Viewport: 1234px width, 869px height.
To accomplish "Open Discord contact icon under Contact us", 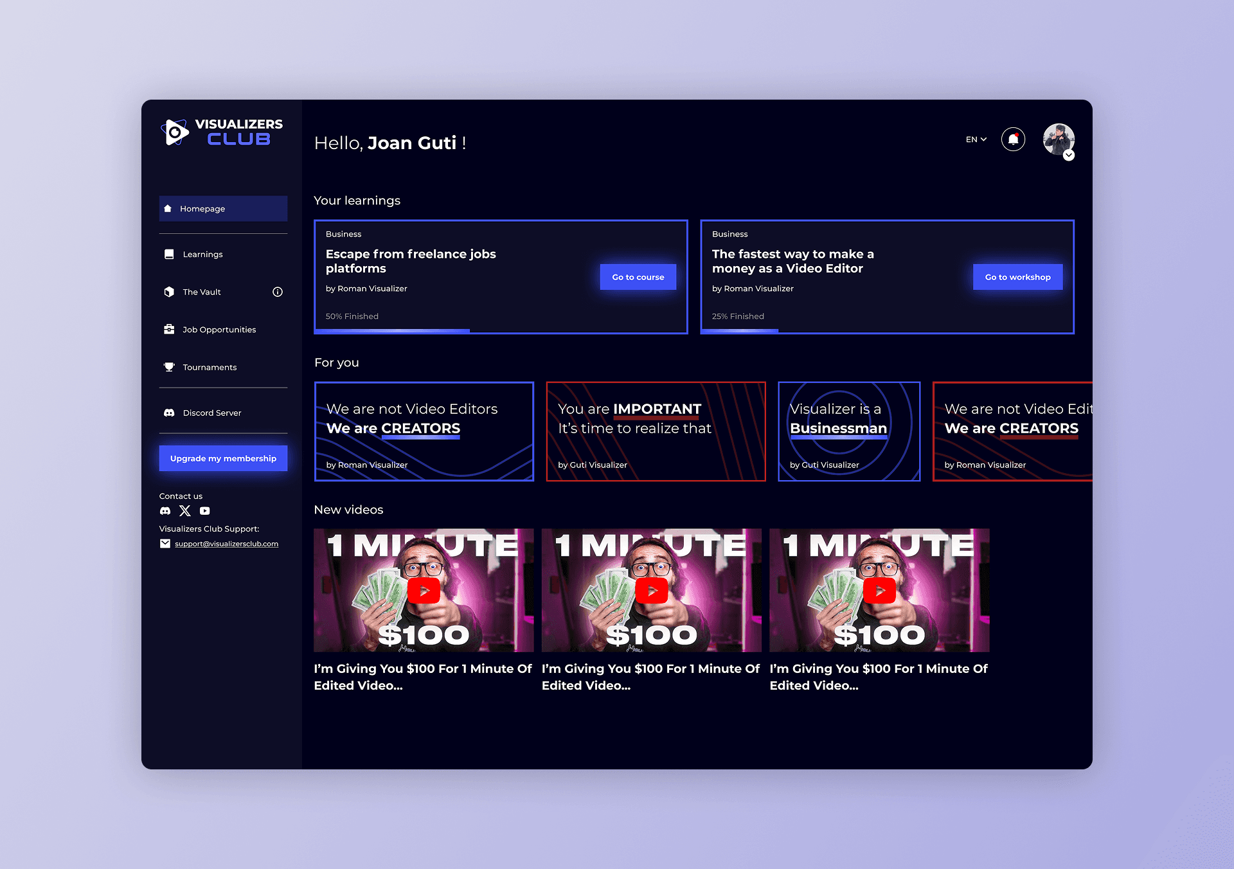I will click(165, 511).
